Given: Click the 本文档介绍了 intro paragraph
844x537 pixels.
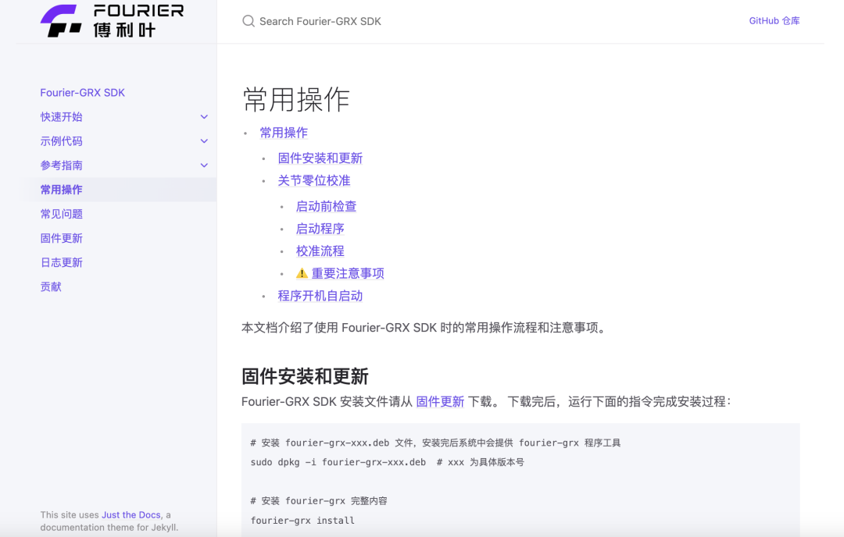Looking at the screenshot, I should tap(425, 327).
